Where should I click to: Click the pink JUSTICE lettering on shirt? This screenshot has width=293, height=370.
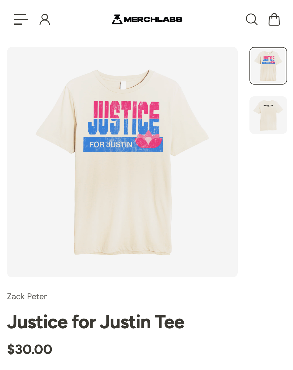click(126, 110)
